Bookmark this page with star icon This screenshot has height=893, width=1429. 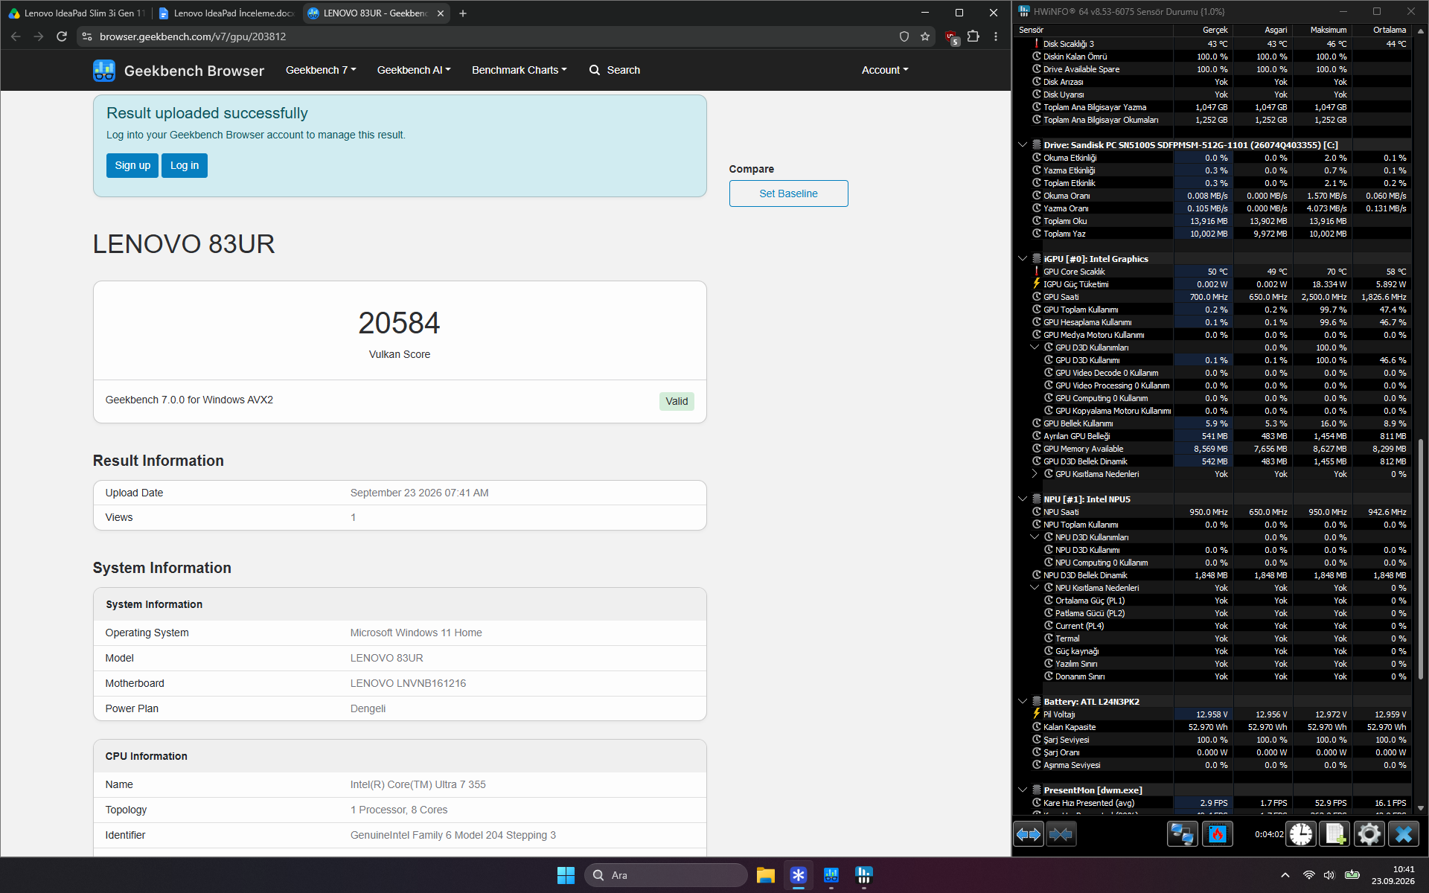point(925,36)
